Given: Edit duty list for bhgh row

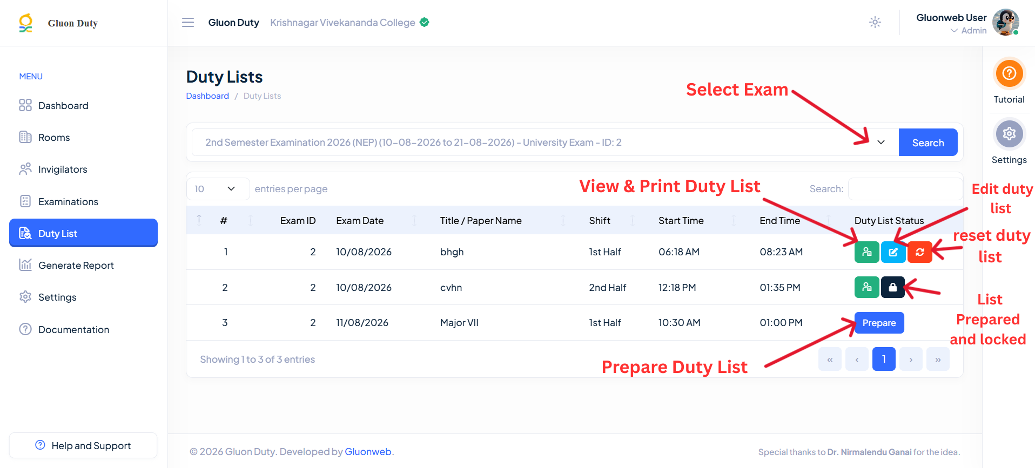Looking at the screenshot, I should point(893,252).
